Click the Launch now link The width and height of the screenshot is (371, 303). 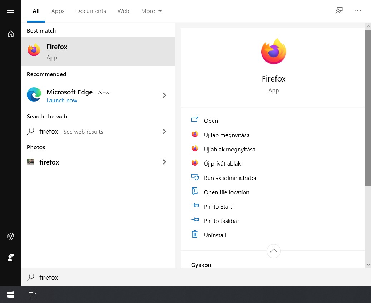tap(62, 101)
